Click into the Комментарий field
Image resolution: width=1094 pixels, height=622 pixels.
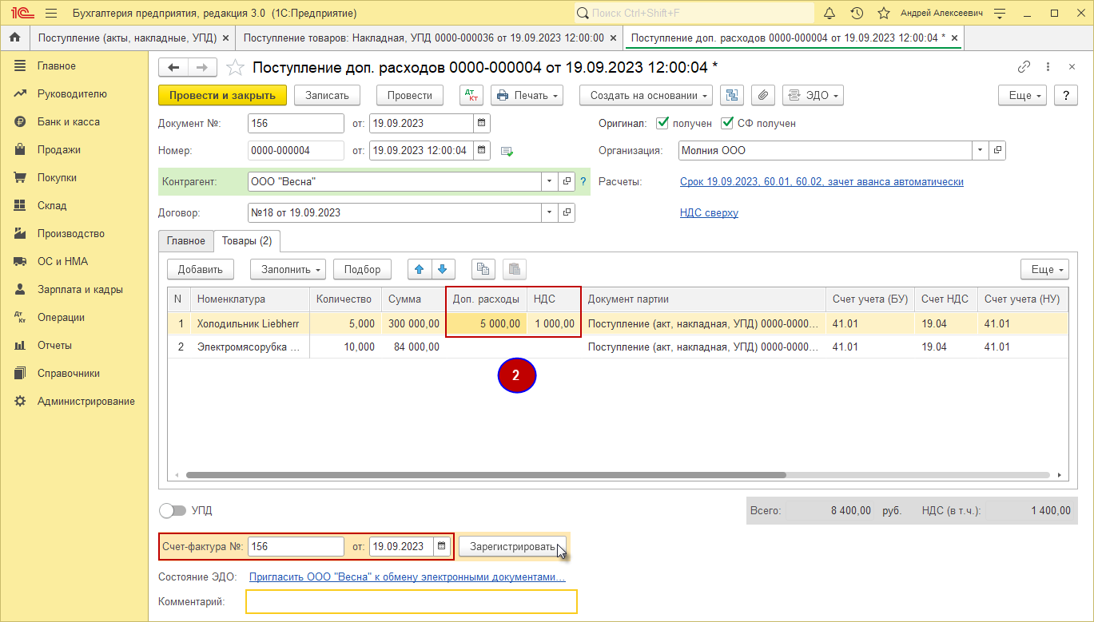(412, 601)
